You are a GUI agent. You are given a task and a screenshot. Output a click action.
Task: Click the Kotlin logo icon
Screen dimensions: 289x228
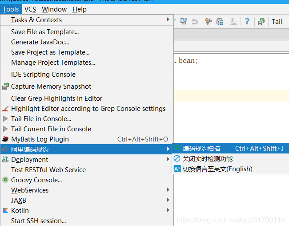tap(5, 210)
